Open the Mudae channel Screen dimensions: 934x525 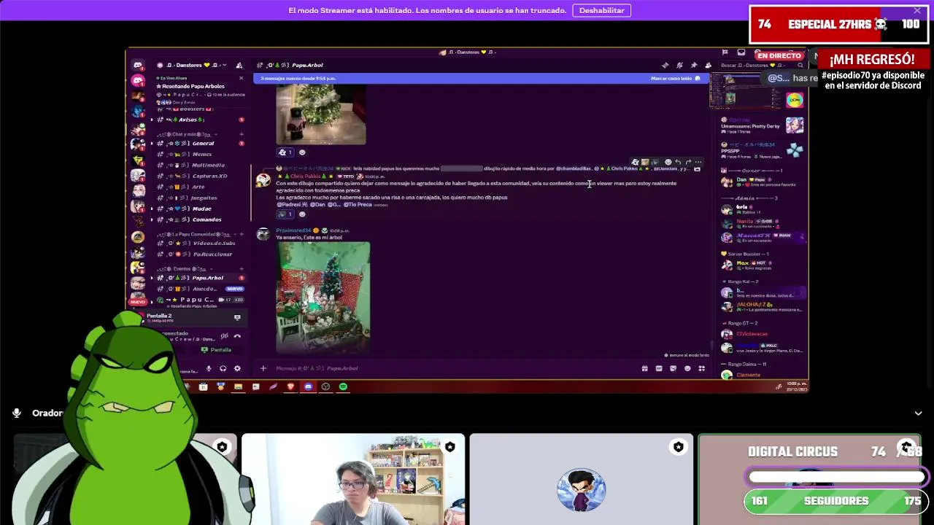pos(198,209)
